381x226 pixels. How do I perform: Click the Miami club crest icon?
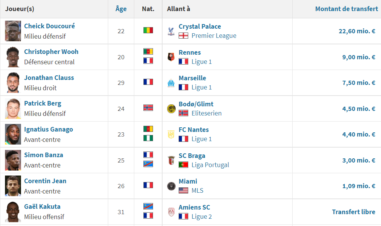(x=171, y=186)
